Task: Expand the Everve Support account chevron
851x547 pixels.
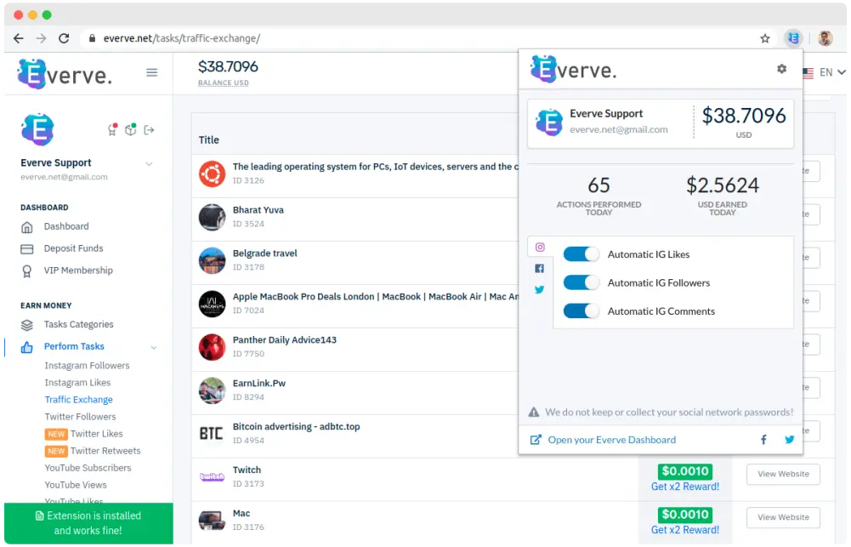Action: point(149,163)
